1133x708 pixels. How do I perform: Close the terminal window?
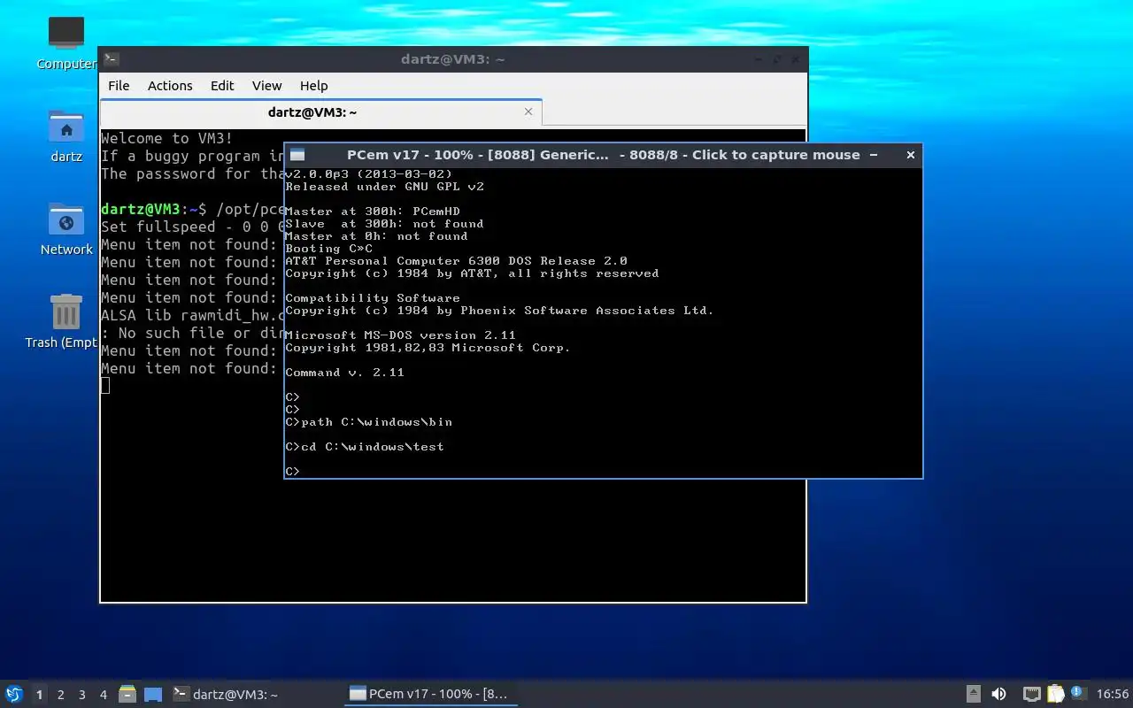point(795,59)
